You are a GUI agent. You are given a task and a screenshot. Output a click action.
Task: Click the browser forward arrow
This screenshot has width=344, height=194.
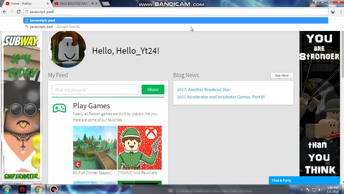11,12
